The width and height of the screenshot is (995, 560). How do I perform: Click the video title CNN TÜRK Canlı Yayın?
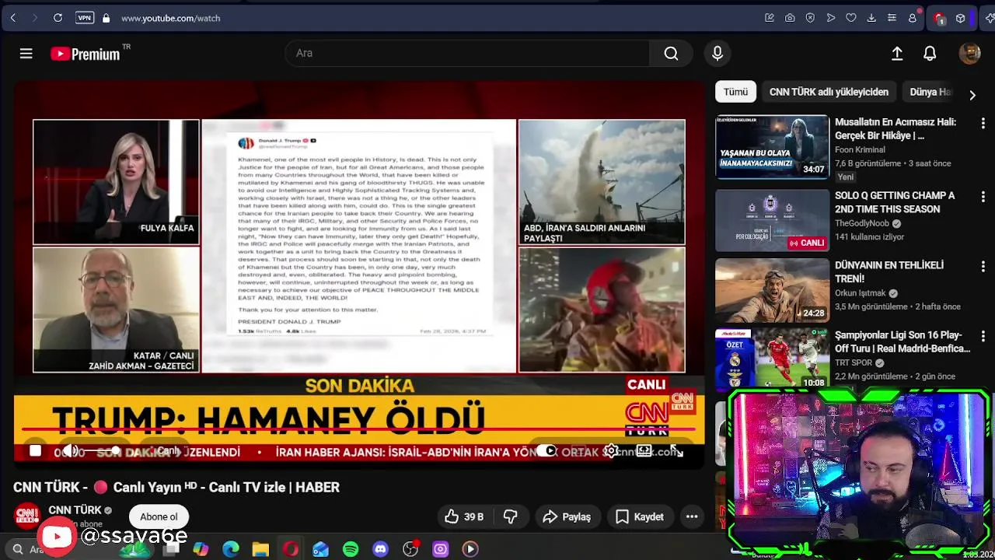pyautogui.click(x=176, y=487)
